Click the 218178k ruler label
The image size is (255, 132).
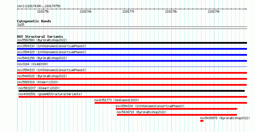tap(171, 11)
